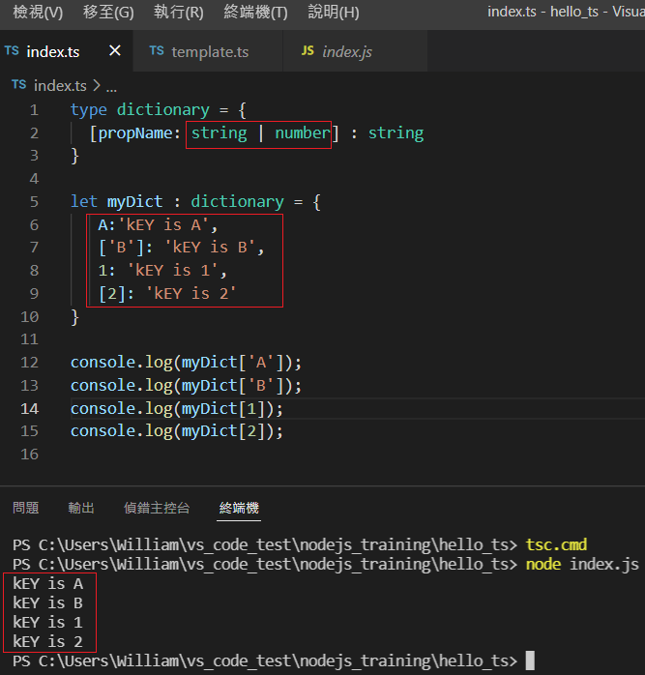Open the 執行(R) menu
645x675 pixels.
[x=179, y=13]
